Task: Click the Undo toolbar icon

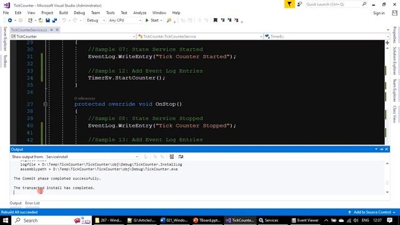Action: tap(64, 20)
